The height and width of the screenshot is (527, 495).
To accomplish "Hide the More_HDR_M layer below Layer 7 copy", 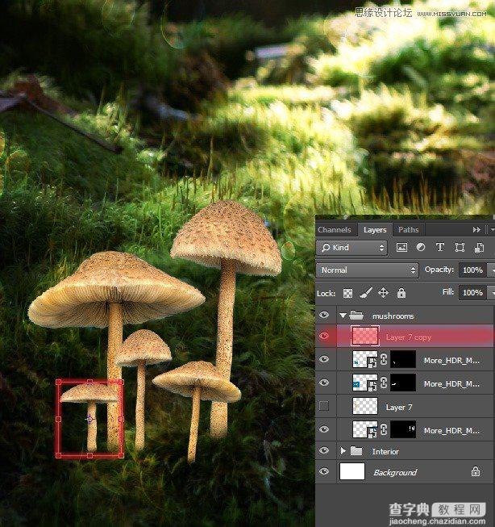I will point(324,359).
